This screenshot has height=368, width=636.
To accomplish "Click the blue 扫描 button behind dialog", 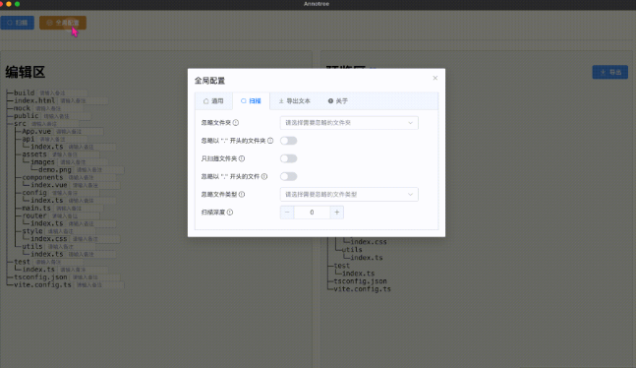I will (18, 23).
